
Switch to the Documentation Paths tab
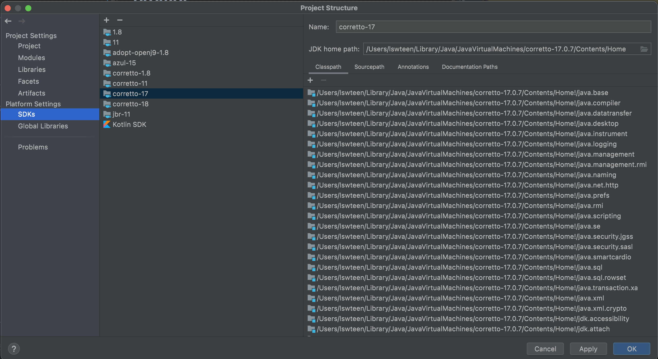(469, 67)
